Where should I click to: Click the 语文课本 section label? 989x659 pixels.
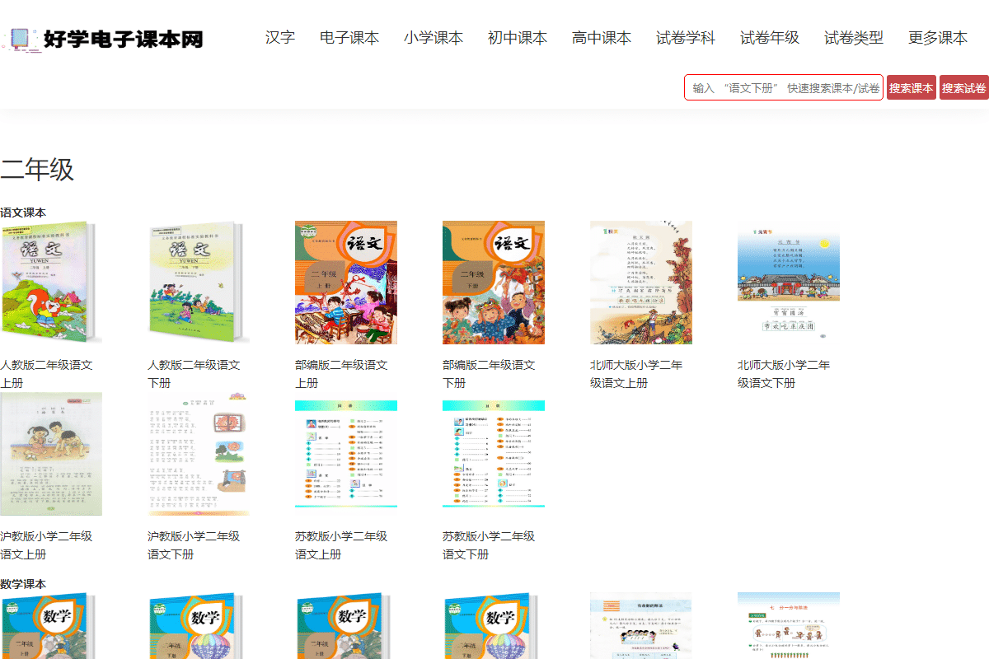pyautogui.click(x=23, y=213)
